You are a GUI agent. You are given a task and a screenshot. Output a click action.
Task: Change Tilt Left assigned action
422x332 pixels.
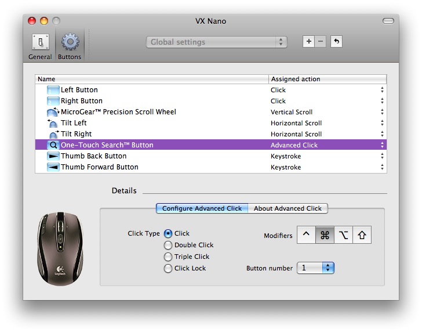382,123
